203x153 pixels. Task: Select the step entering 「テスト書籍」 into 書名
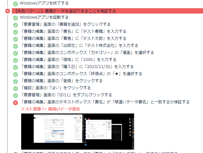point(73,31)
